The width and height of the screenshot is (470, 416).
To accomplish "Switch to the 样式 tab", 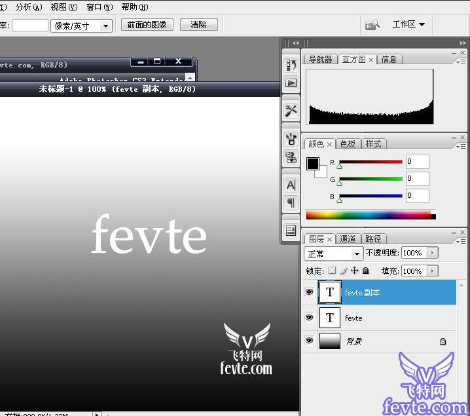I will click(374, 144).
